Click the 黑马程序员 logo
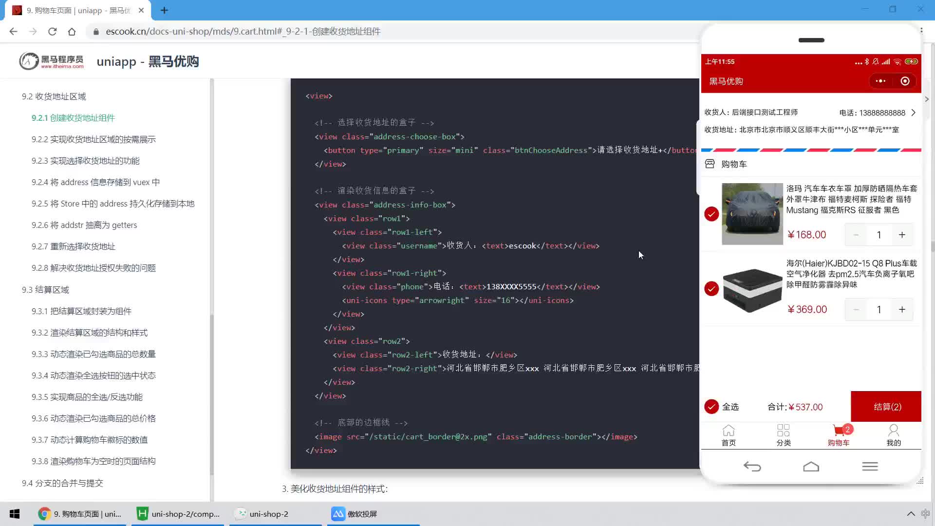Image resolution: width=935 pixels, height=526 pixels. 51,61
